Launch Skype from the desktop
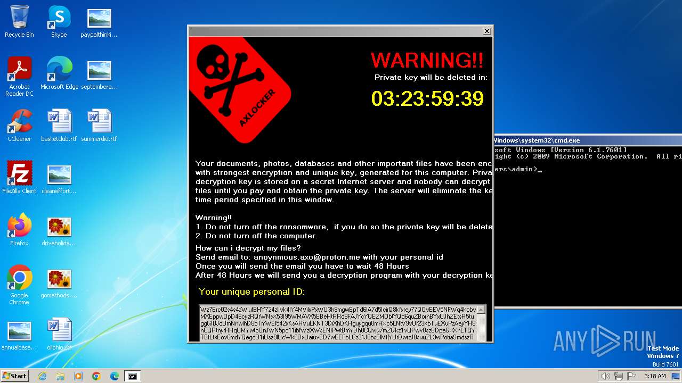Screen dimensions: 682x383 pyautogui.click(x=59, y=21)
